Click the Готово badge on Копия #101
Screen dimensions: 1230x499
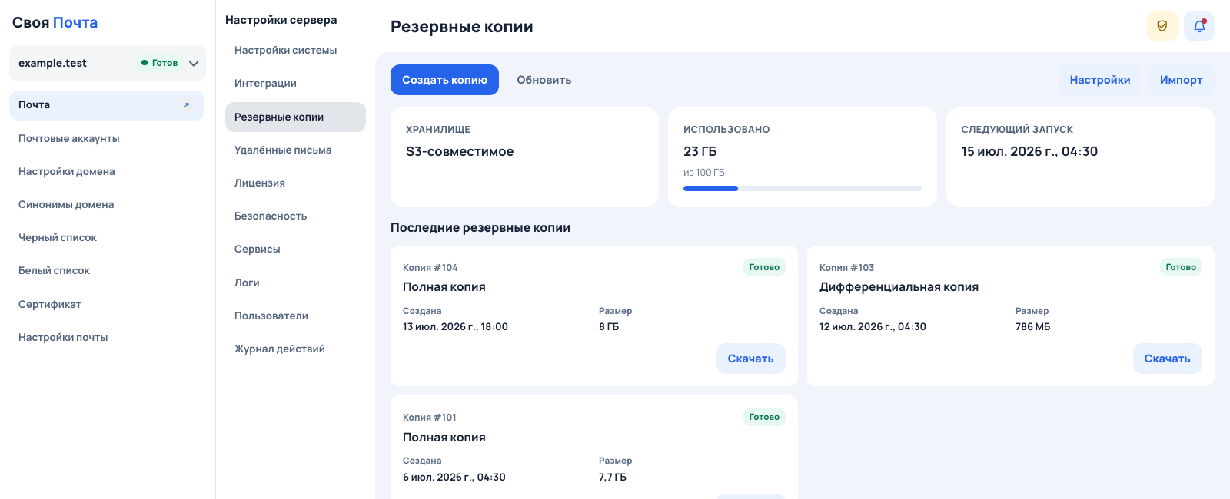(x=764, y=417)
